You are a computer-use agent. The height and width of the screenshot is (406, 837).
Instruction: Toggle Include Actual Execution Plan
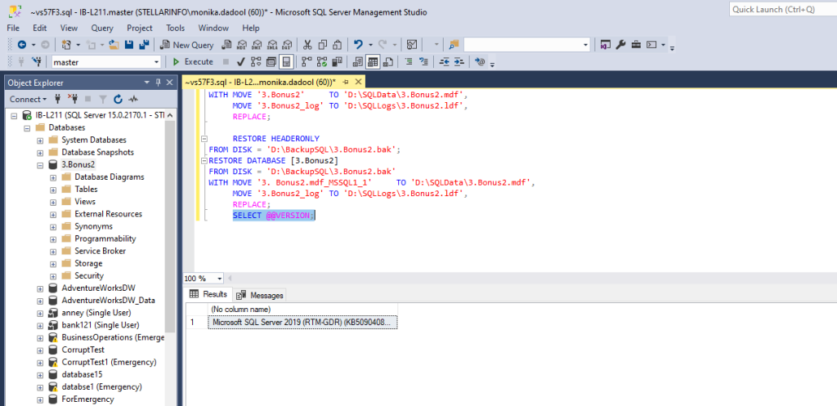pyautogui.click(x=307, y=62)
